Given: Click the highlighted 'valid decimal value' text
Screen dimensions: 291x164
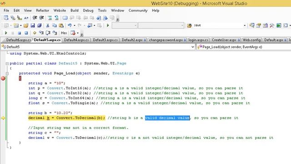Looking at the screenshot, I should [x=167, y=118].
